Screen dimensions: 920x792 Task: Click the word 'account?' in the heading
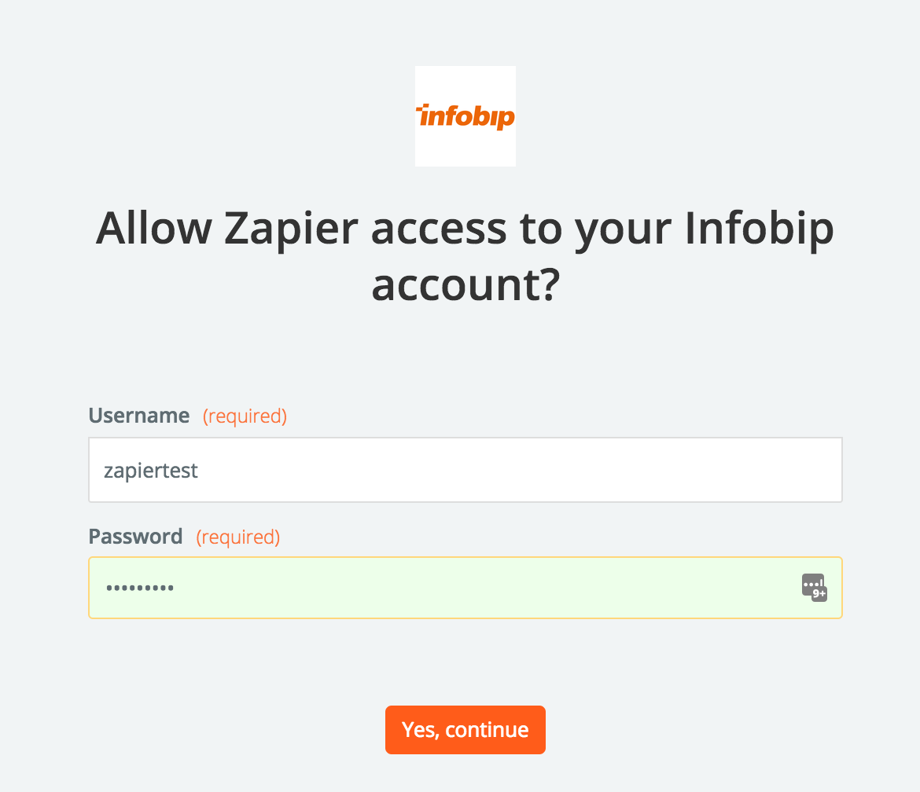tap(466, 285)
